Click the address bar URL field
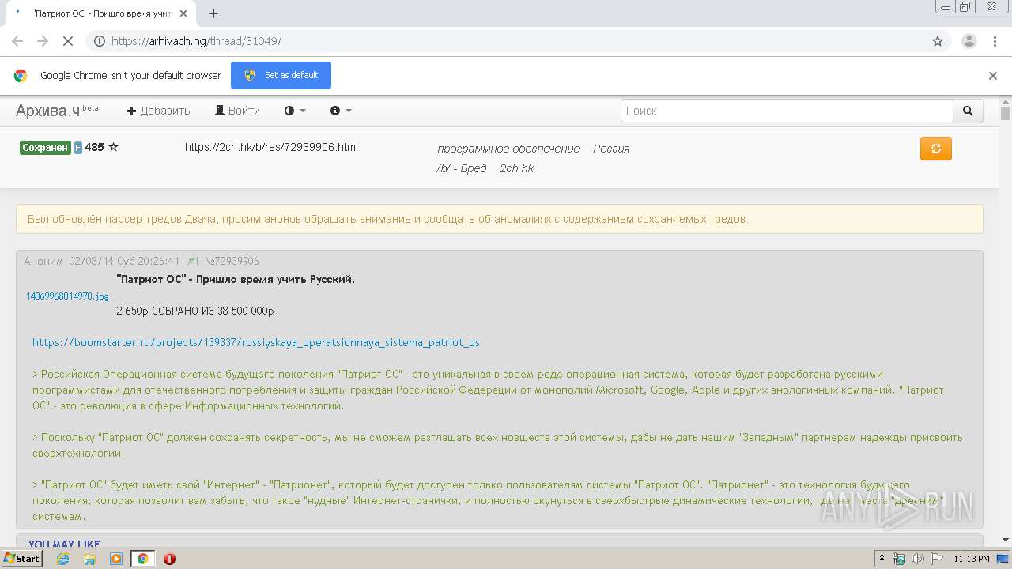 coord(518,41)
